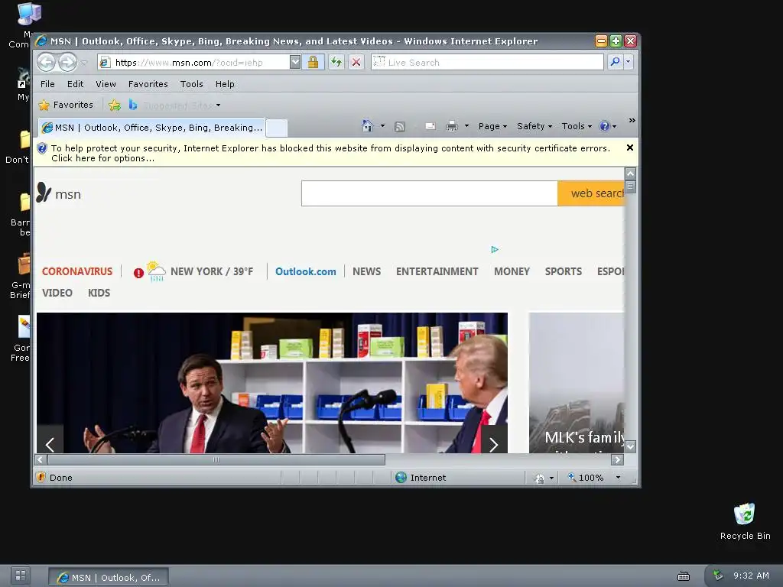Click the vertical scrollbar down arrow
The height and width of the screenshot is (587, 783).
pos(630,446)
